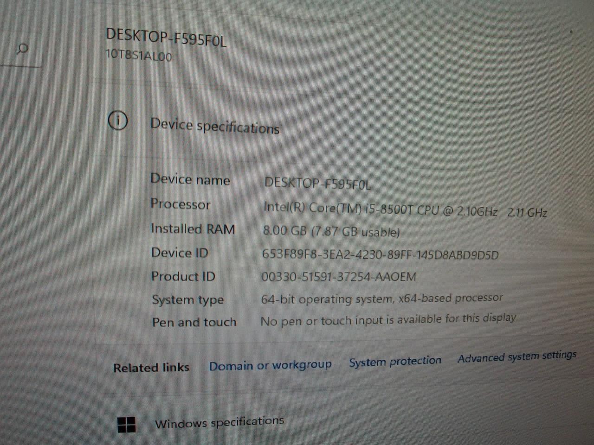
Task: Open the Domain or workgroup link
Action: coord(270,365)
